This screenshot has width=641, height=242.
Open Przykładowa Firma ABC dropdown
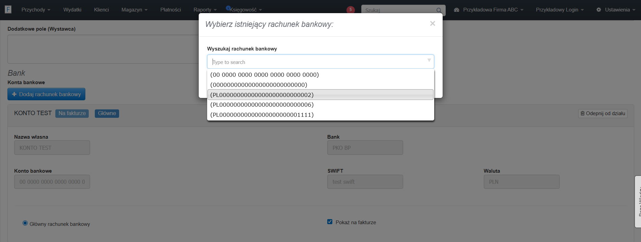point(493,10)
